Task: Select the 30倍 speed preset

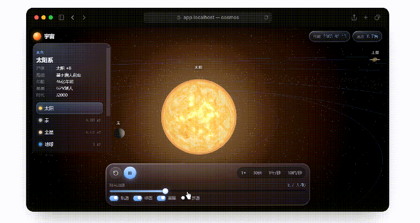Action: tap(258, 173)
